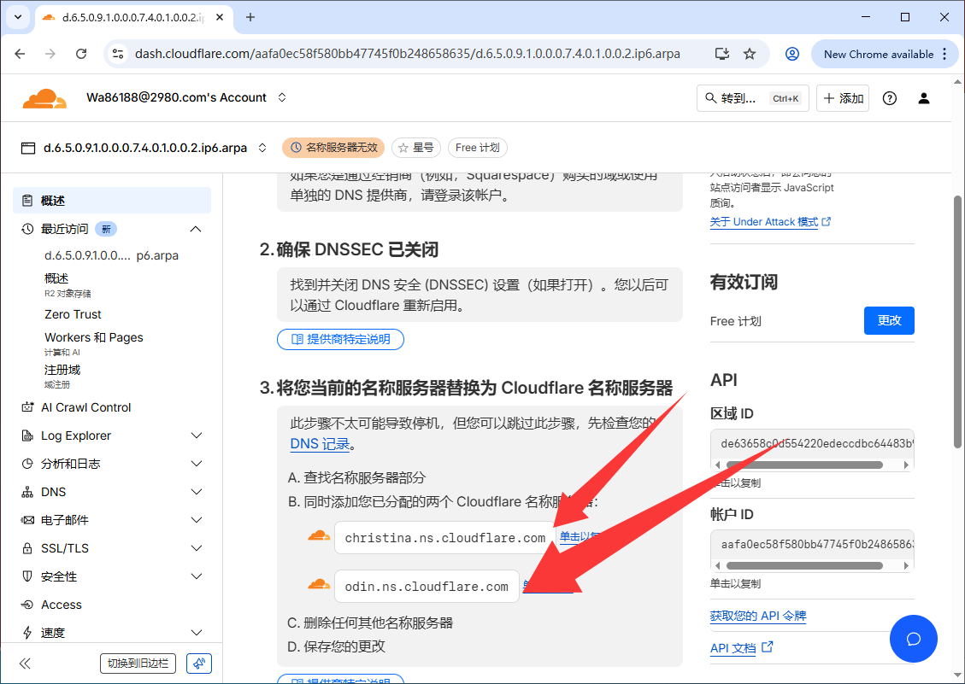The width and height of the screenshot is (965, 684).
Task: Open the account switcher dropdown
Action: 282,98
